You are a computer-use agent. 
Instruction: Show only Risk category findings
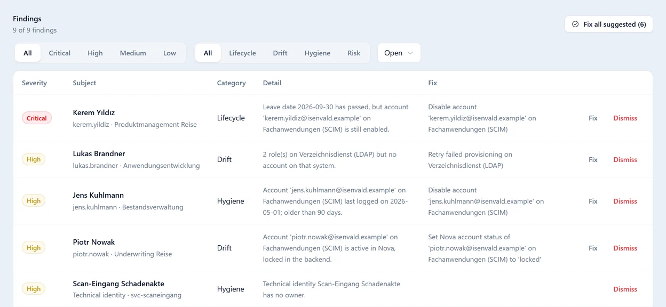[354, 53]
